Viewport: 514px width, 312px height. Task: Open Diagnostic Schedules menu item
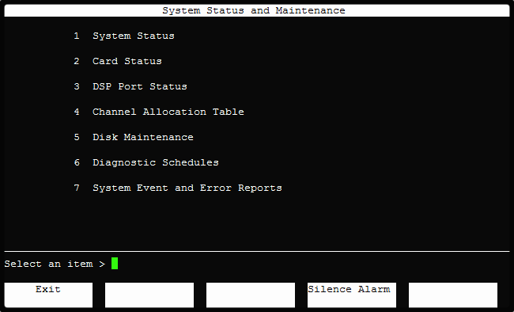[146, 162]
